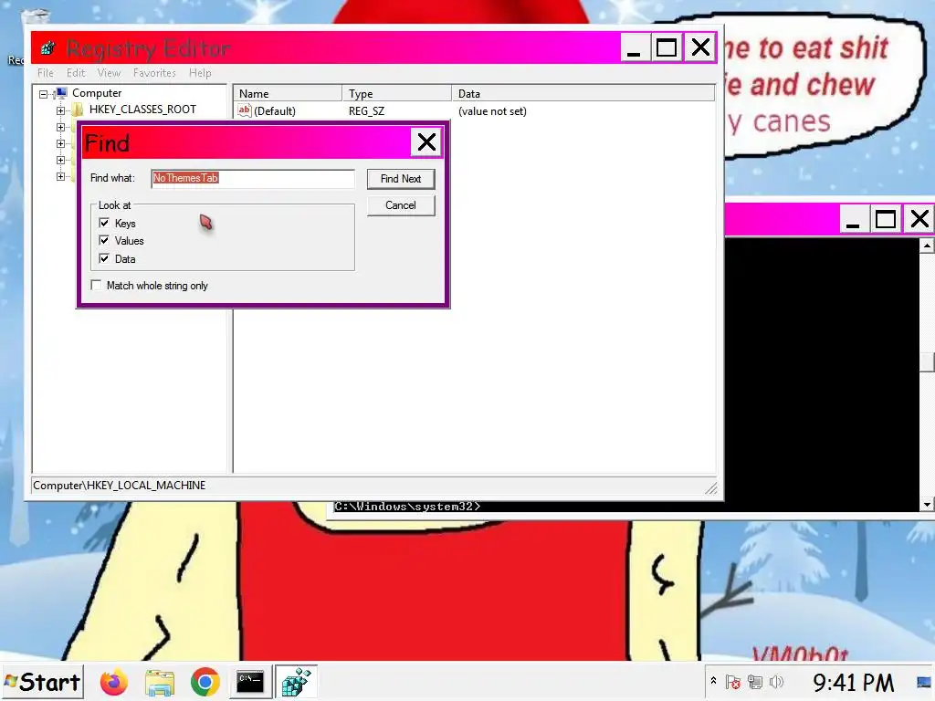This screenshot has height=701, width=935.
Task: Open the Help menu
Action: pos(200,73)
